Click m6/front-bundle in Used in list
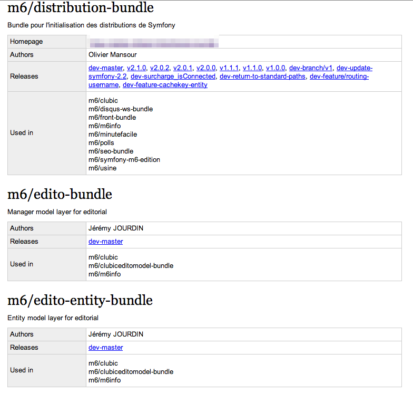The width and height of the screenshot is (413, 393). point(112,117)
